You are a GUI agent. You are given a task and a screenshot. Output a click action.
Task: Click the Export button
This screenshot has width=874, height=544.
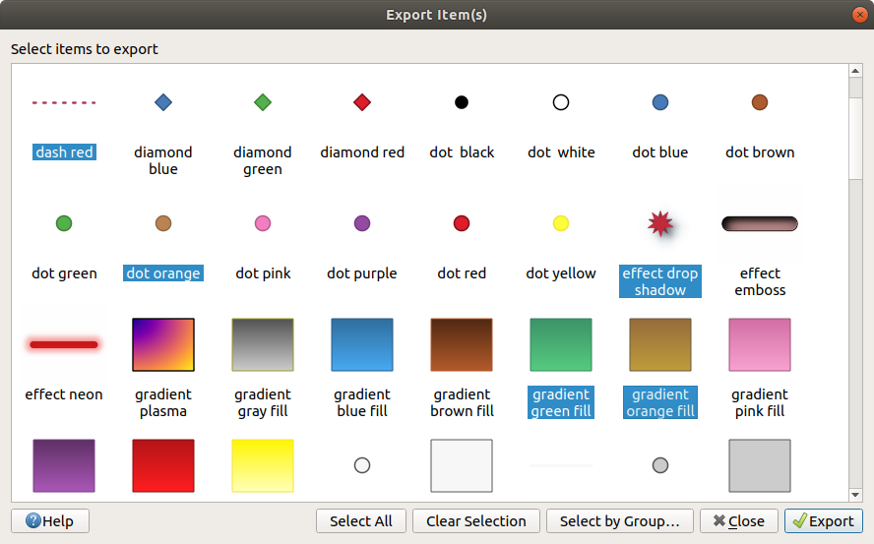[823, 521]
